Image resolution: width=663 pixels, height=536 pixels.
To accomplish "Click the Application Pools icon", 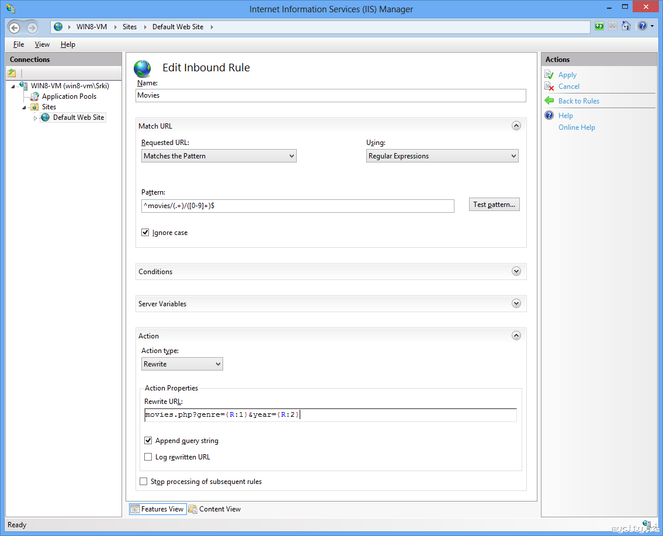I will [34, 96].
